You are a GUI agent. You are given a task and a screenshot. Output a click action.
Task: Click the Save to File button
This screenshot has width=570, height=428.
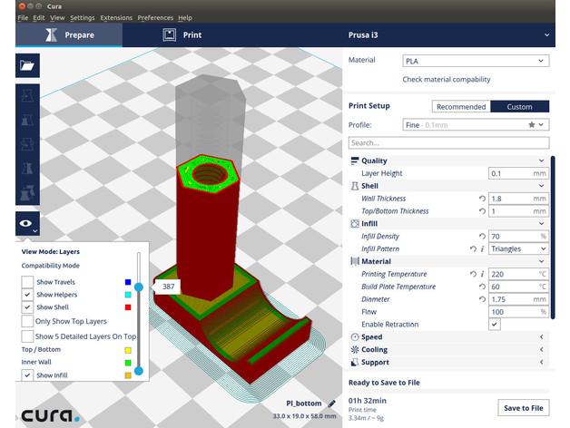524,408
